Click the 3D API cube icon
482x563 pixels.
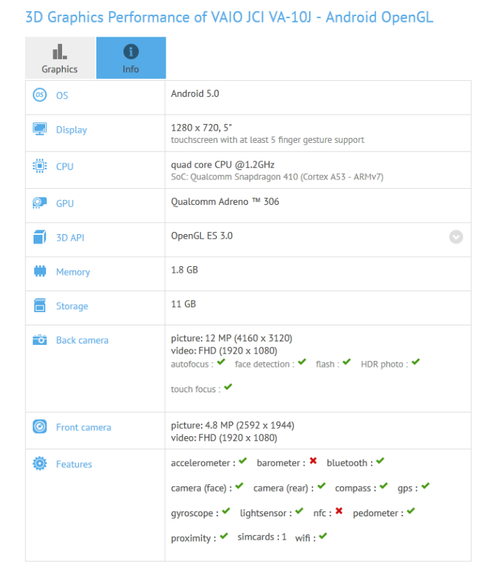click(x=39, y=237)
